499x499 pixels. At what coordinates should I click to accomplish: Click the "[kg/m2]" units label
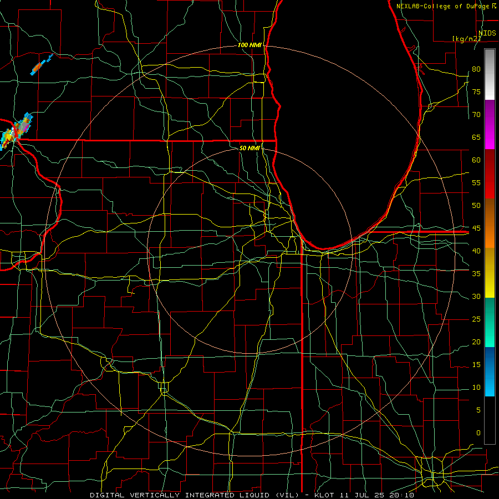pyautogui.click(x=466, y=39)
